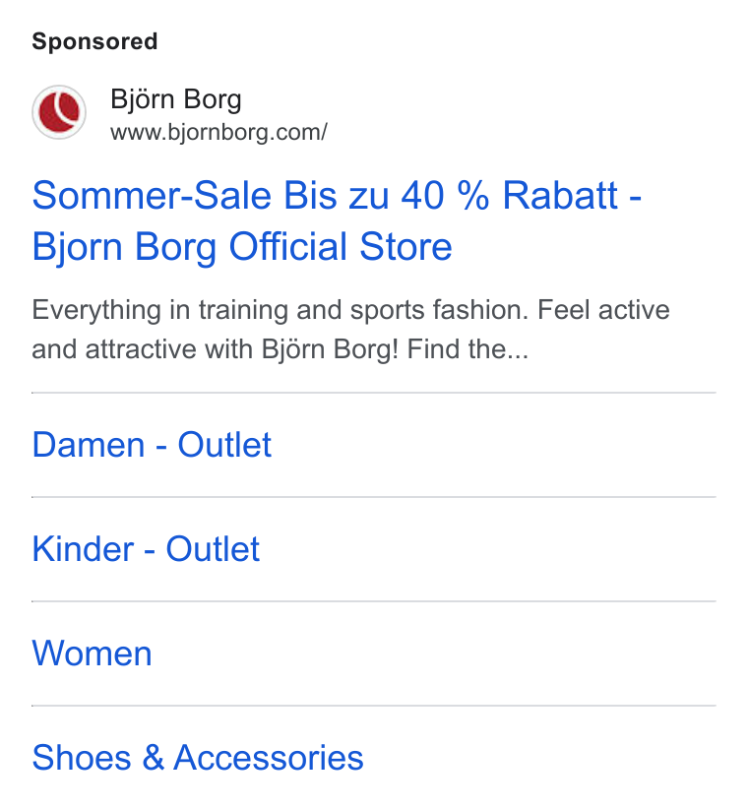748x809 pixels.
Task: Open the Damen - Outlet sitelink
Action: pos(152,444)
